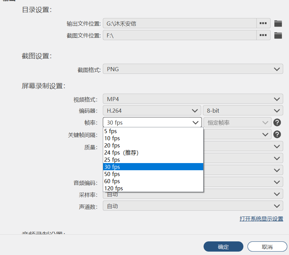Click output file path field G:\沐禾安信
Viewport: 289px width, 255px height.
179,23
